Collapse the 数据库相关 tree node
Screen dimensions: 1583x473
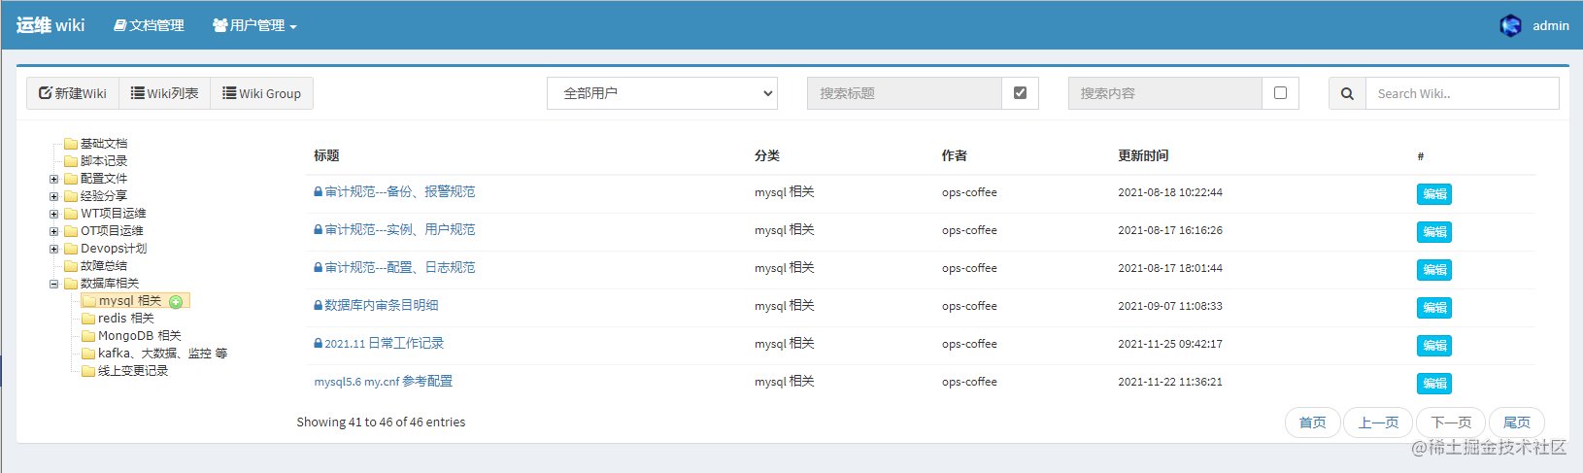click(54, 284)
